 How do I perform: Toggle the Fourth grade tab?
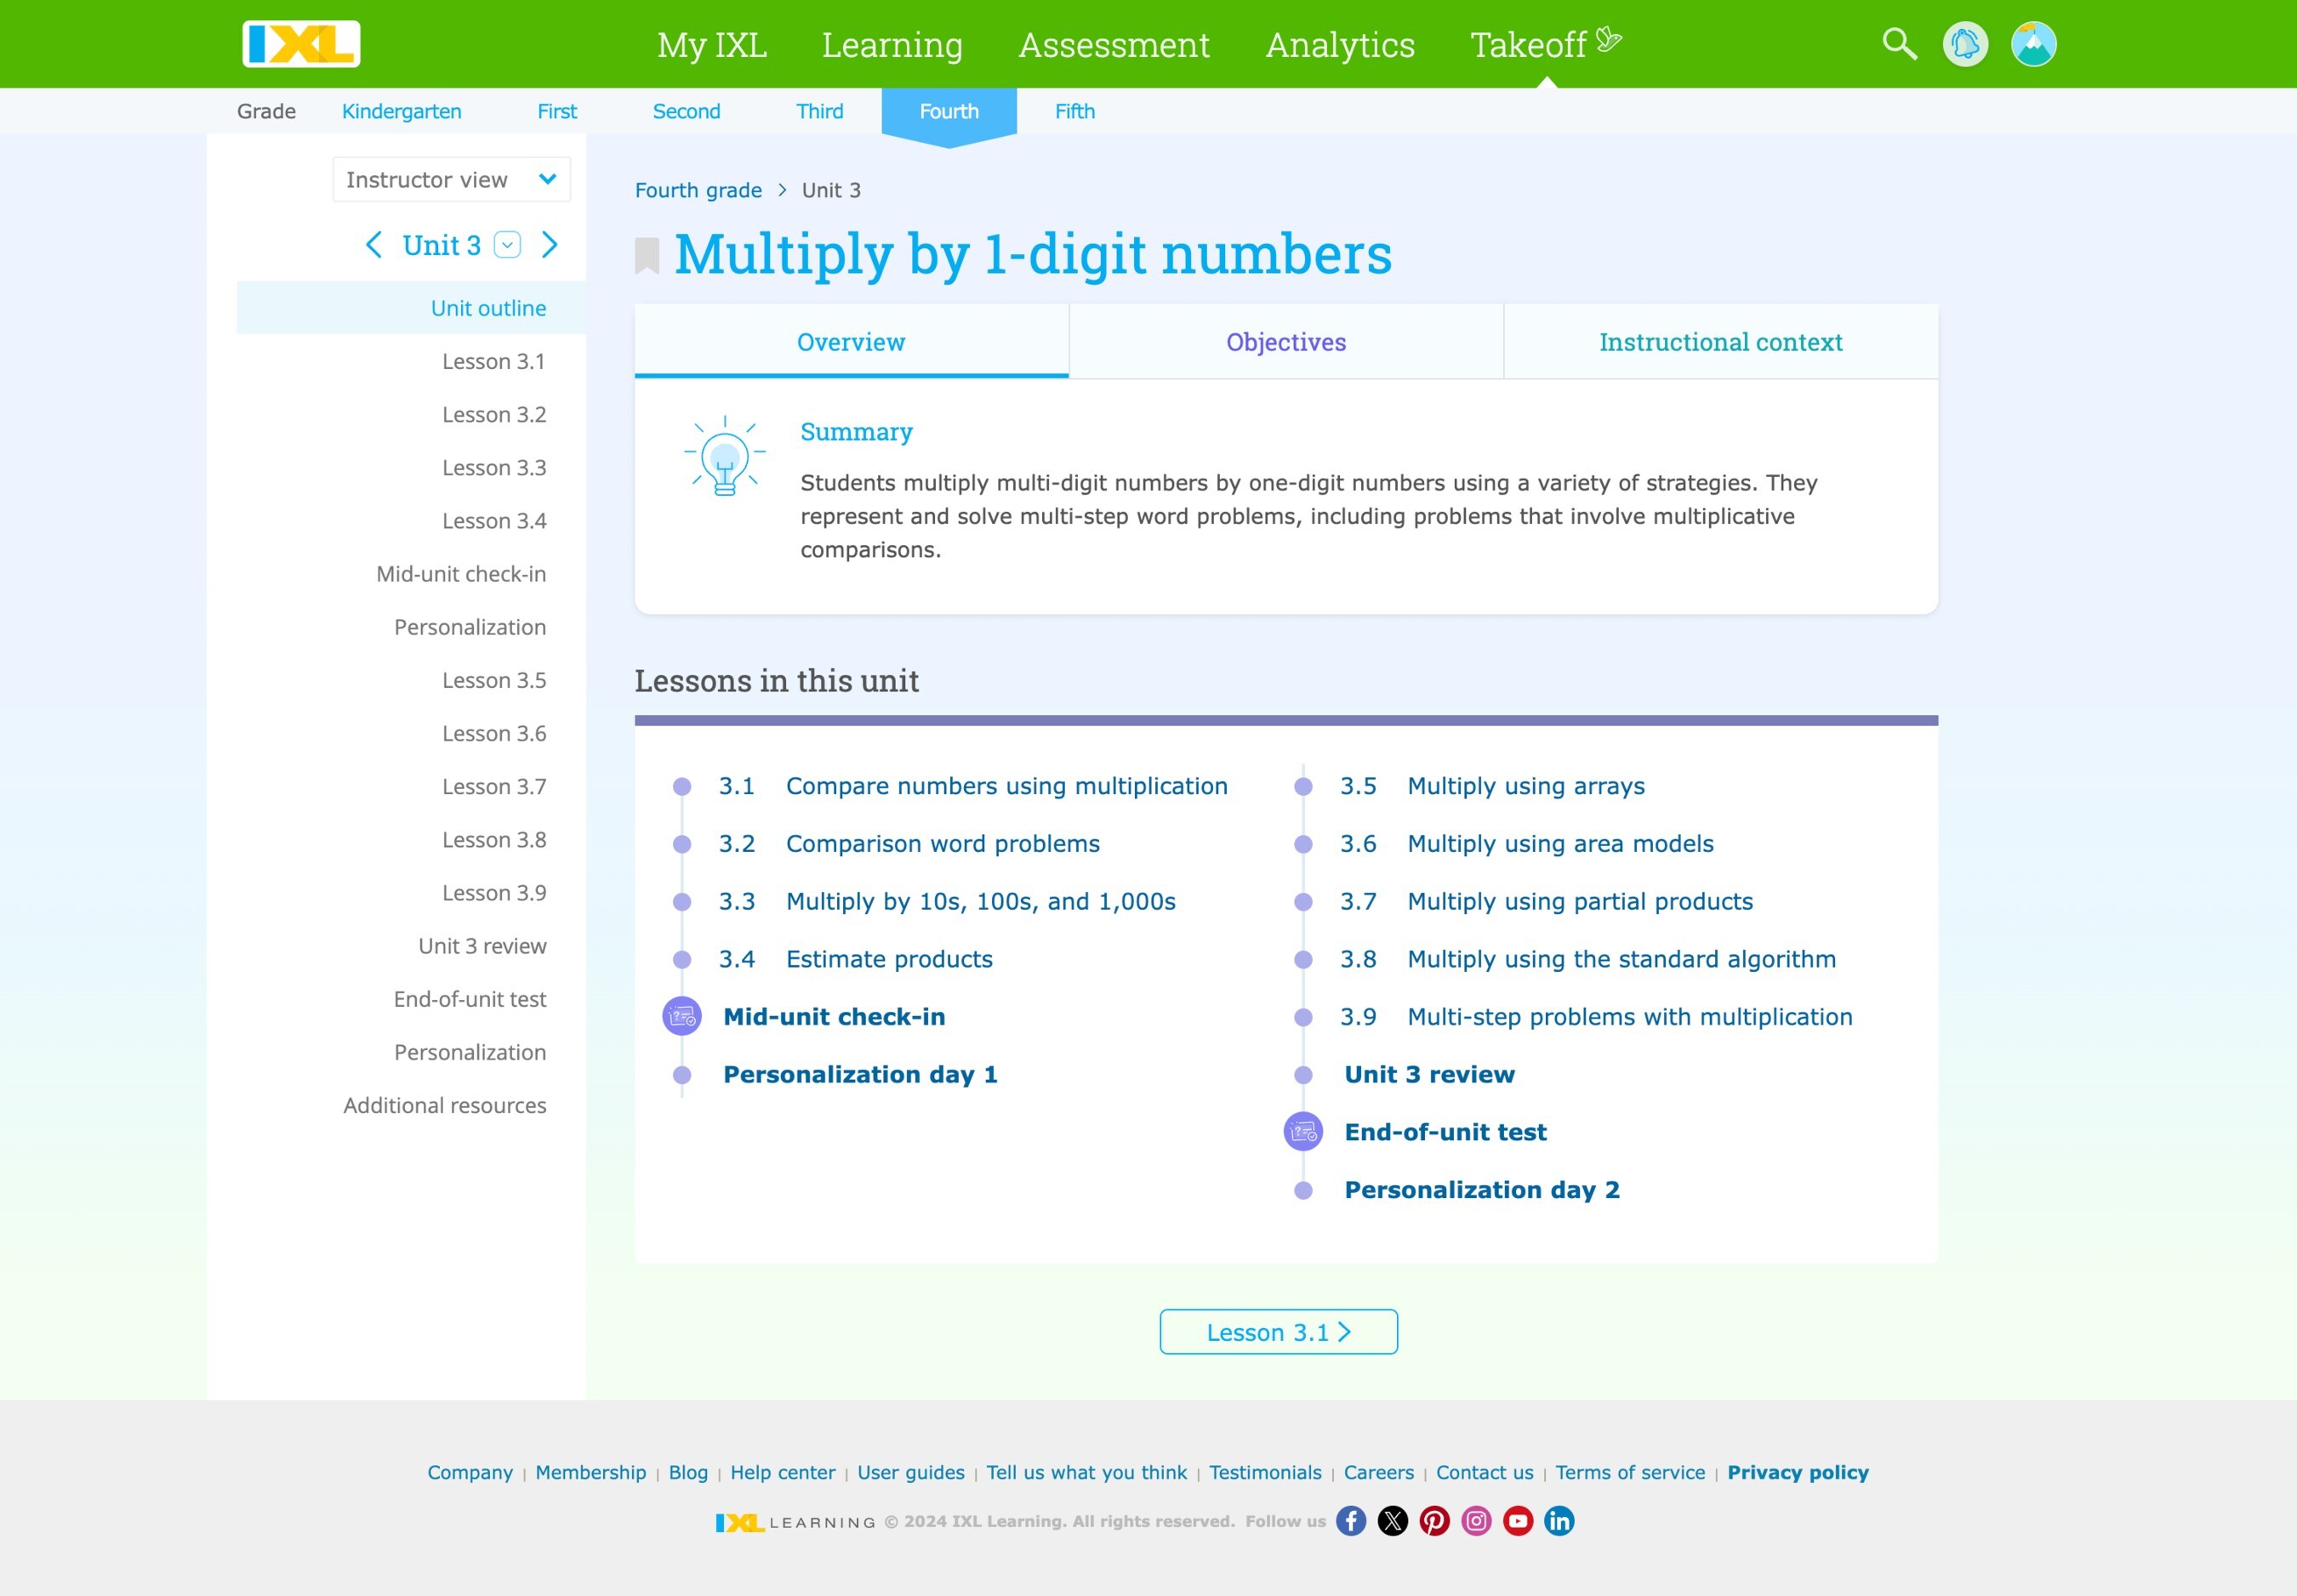click(x=949, y=110)
